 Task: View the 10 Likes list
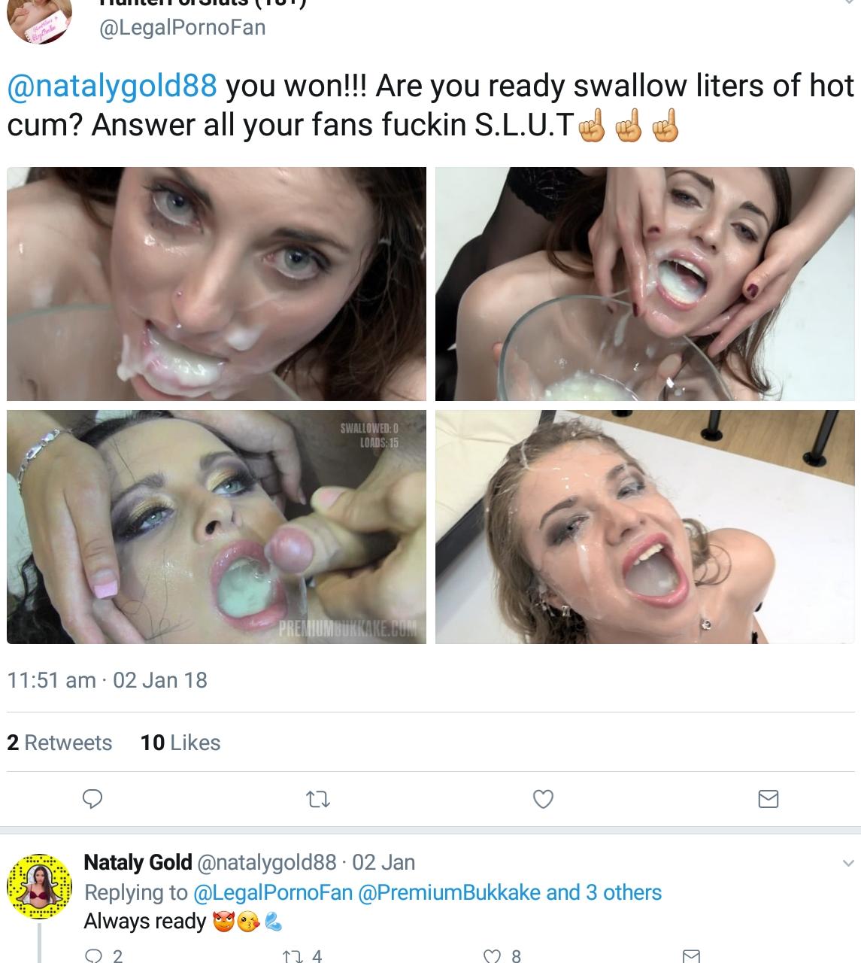[x=180, y=743]
